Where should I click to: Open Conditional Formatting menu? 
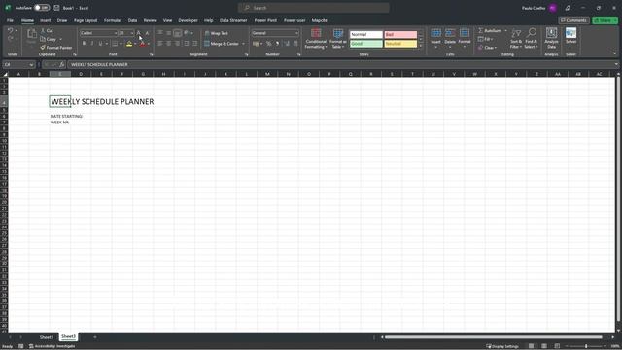tap(316, 39)
